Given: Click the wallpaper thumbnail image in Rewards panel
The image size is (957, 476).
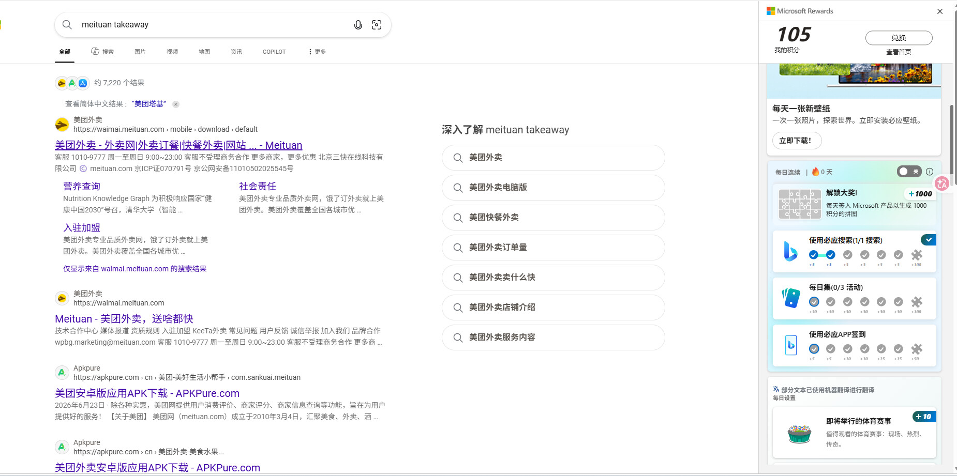Looking at the screenshot, I should point(854,80).
